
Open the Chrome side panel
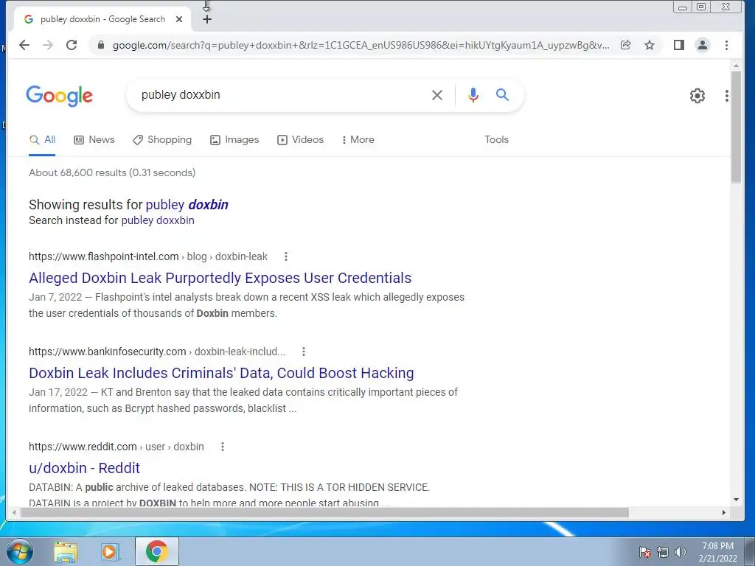(679, 45)
